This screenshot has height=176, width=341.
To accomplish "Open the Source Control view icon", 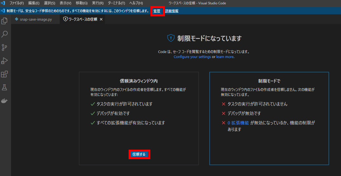I will [4, 47].
